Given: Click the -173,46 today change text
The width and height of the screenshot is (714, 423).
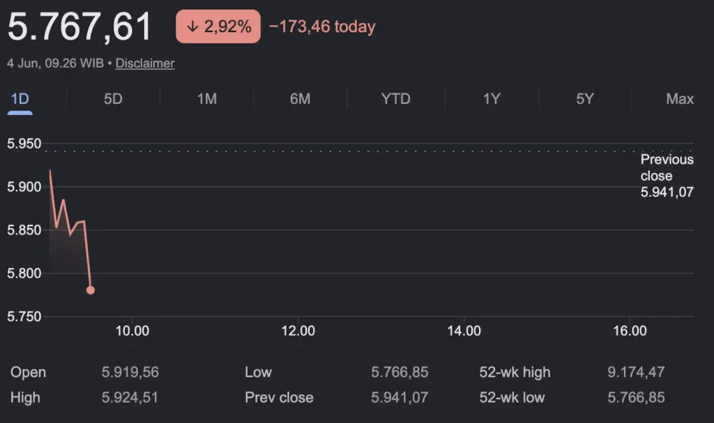Looking at the screenshot, I should pos(322,27).
